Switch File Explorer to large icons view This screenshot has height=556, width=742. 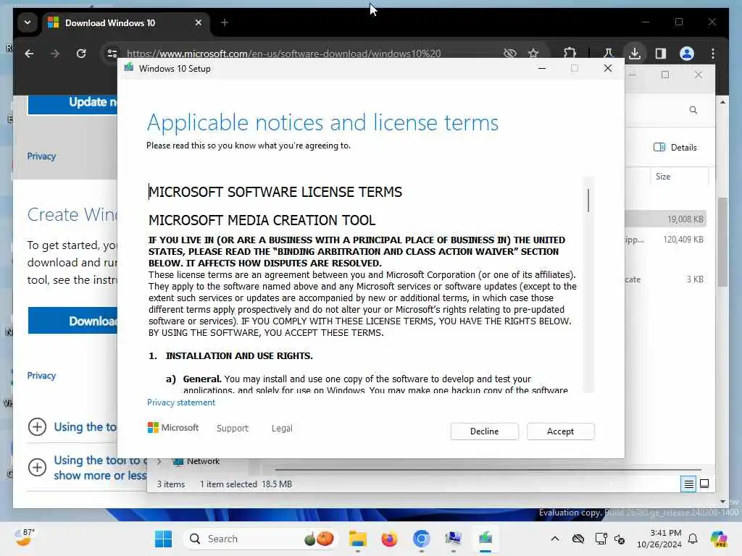coord(704,484)
